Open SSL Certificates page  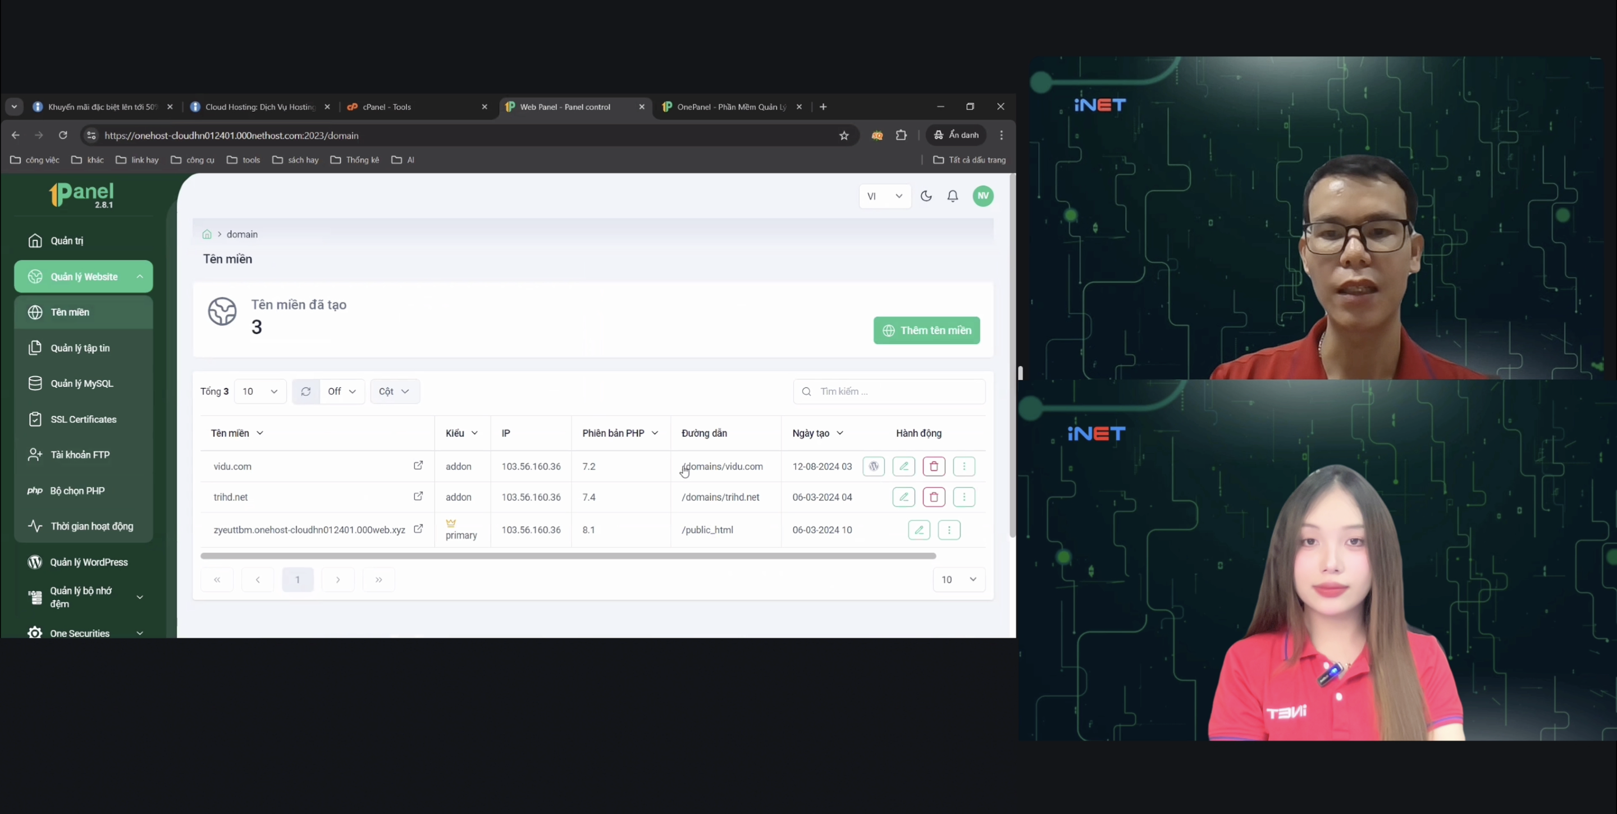click(84, 419)
